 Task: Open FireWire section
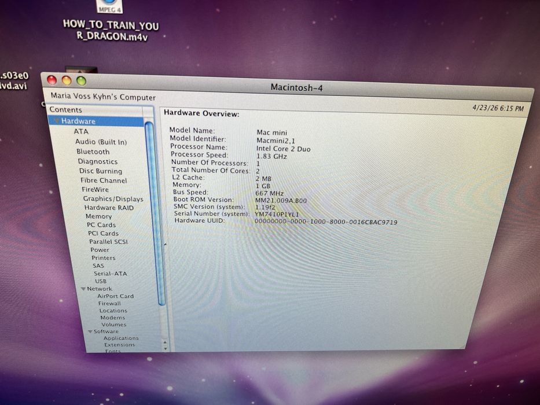point(95,189)
